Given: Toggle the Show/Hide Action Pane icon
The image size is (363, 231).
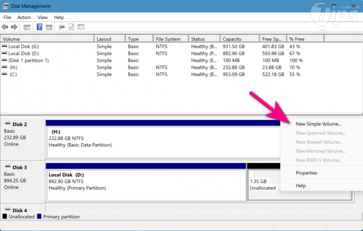Looking at the screenshot, I should point(49,27).
